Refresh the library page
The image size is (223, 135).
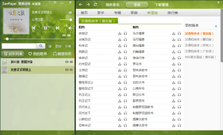click(x=95, y=4)
